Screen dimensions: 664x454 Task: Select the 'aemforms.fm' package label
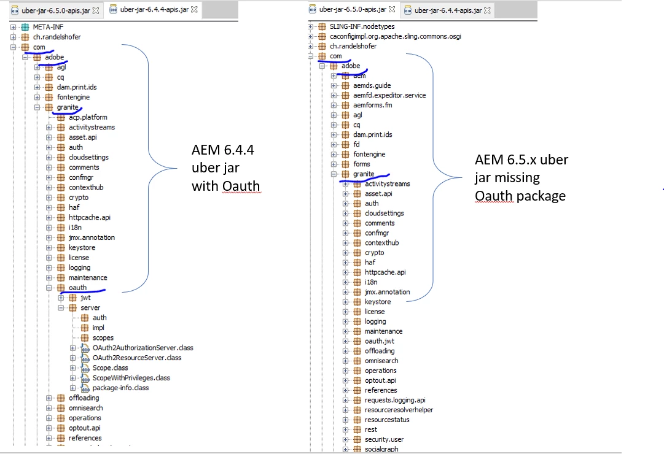373,105
